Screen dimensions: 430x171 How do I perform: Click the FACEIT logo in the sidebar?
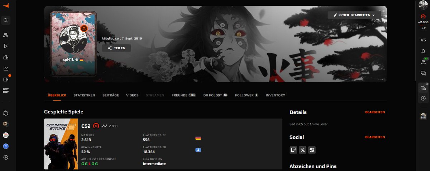[6, 6]
